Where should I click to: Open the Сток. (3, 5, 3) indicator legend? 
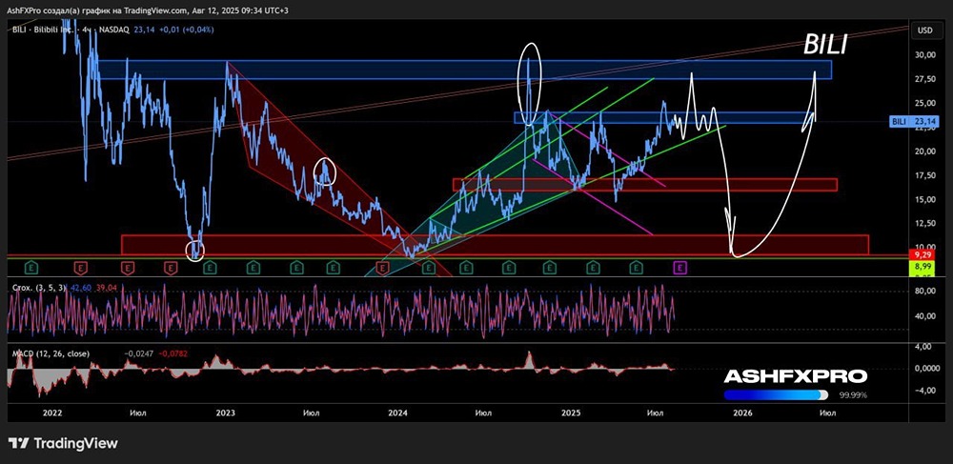[37, 289]
